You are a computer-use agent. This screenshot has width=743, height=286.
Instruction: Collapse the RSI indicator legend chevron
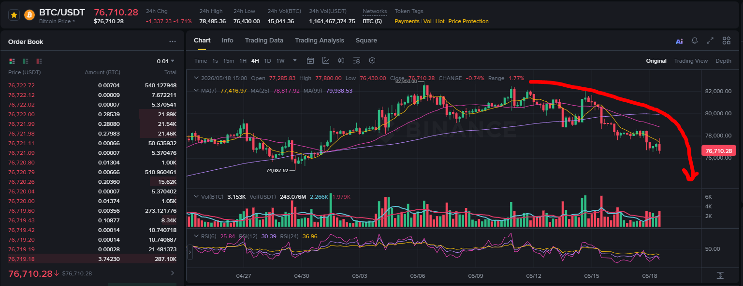(196, 236)
